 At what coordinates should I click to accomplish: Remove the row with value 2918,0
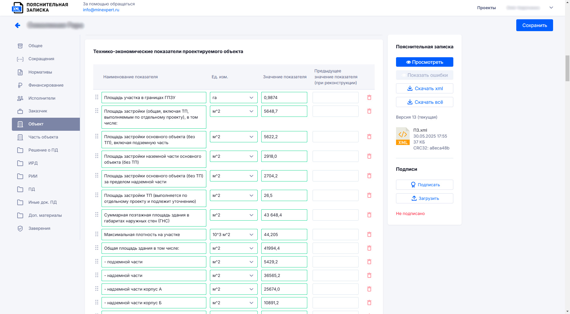point(369,156)
